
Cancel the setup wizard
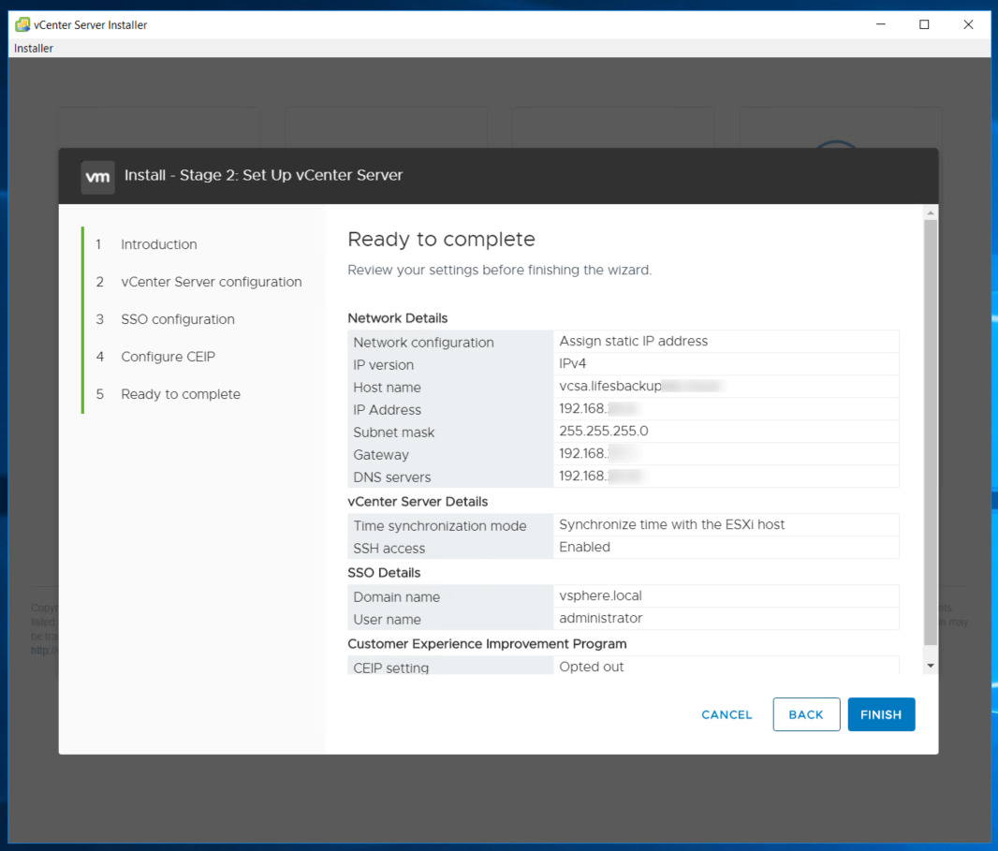click(x=726, y=714)
